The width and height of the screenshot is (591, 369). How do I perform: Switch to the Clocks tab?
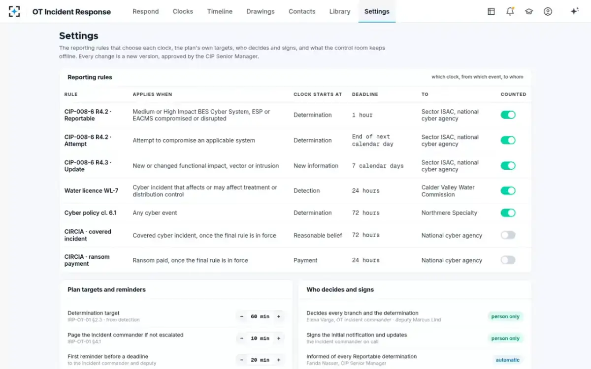coord(183,11)
